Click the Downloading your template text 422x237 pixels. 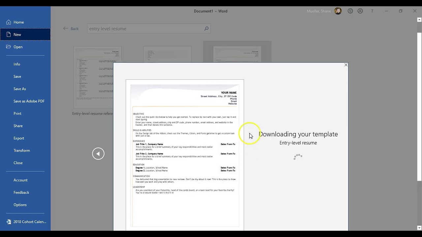point(298,134)
